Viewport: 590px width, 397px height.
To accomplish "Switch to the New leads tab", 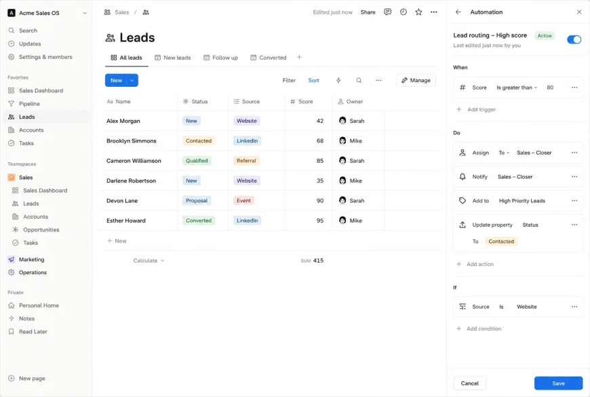I will (173, 58).
